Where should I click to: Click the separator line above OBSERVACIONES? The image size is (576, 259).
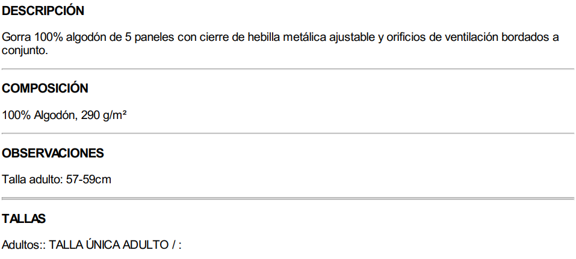(288, 133)
